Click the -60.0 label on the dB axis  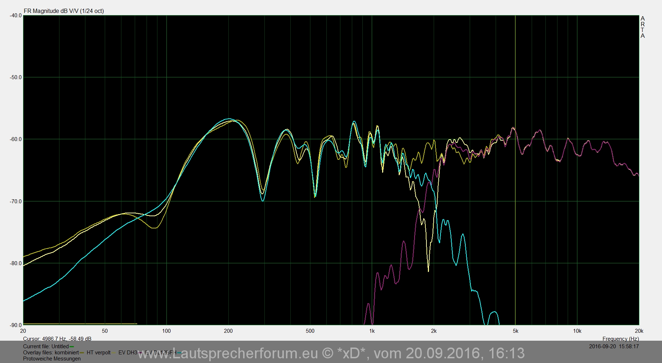click(x=16, y=139)
